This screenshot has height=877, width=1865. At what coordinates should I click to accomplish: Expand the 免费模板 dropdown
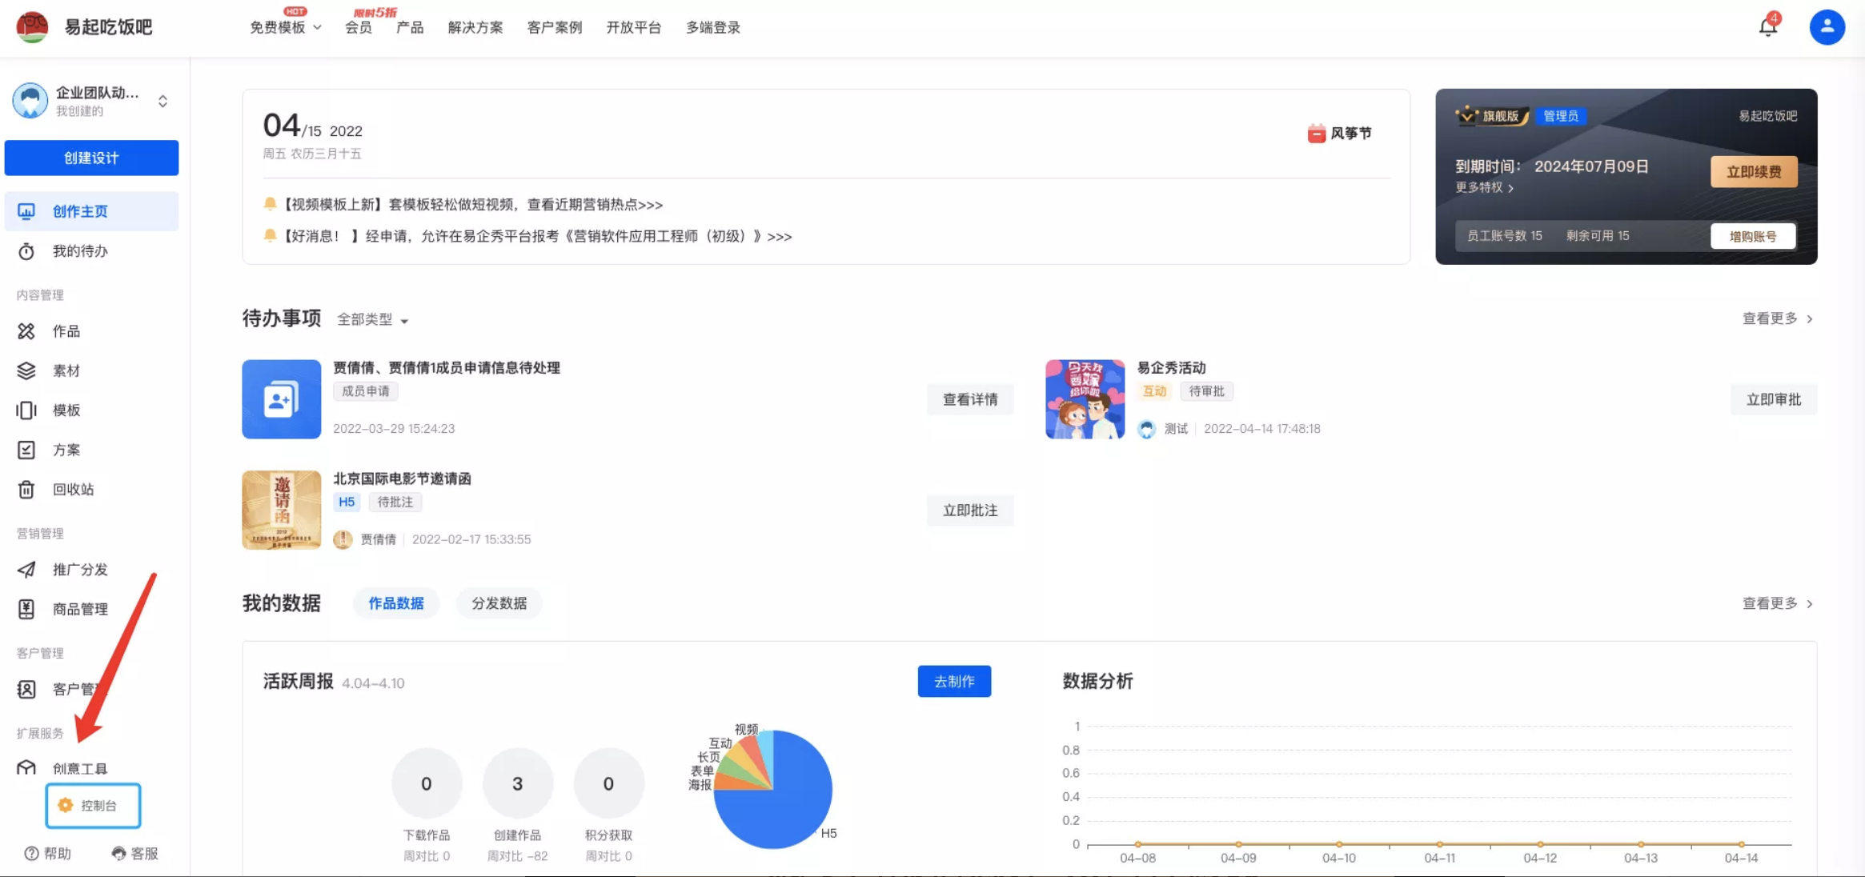pyautogui.click(x=286, y=27)
